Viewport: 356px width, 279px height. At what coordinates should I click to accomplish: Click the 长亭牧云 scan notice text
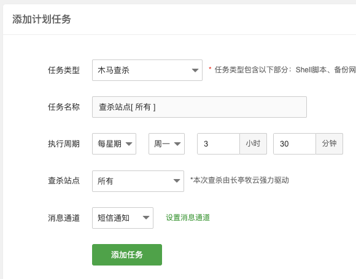(239, 180)
